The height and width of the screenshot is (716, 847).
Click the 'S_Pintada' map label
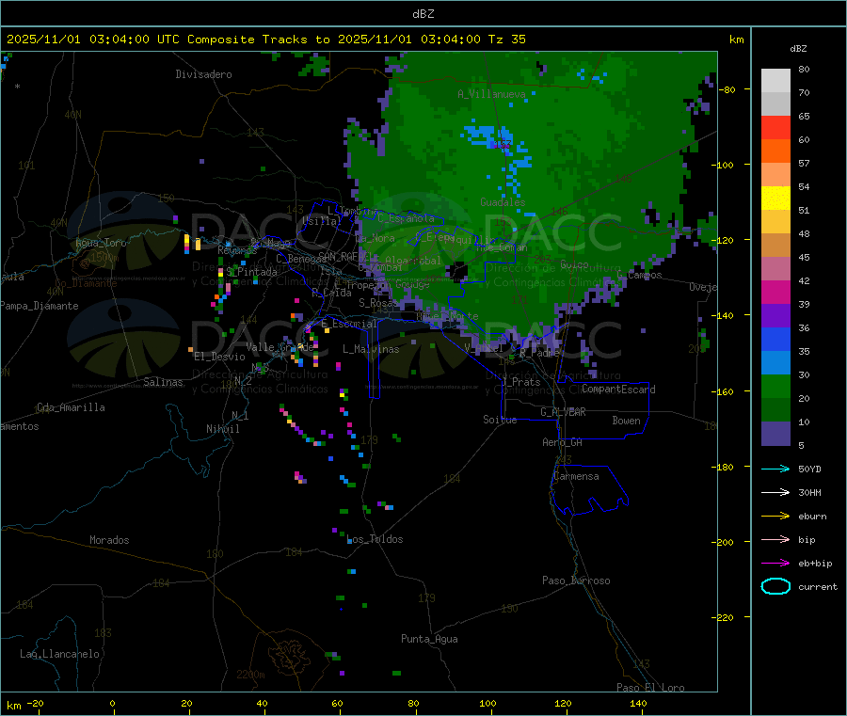251,272
